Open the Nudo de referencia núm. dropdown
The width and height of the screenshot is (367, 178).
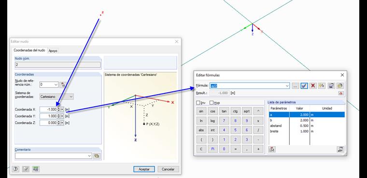coord(56,85)
